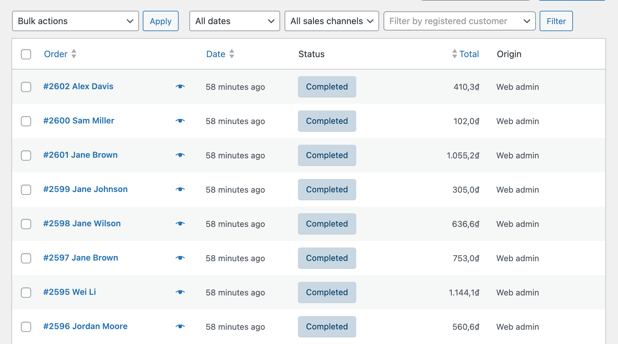Click preview eye for order #2601
The image size is (618, 344).
[x=180, y=155]
